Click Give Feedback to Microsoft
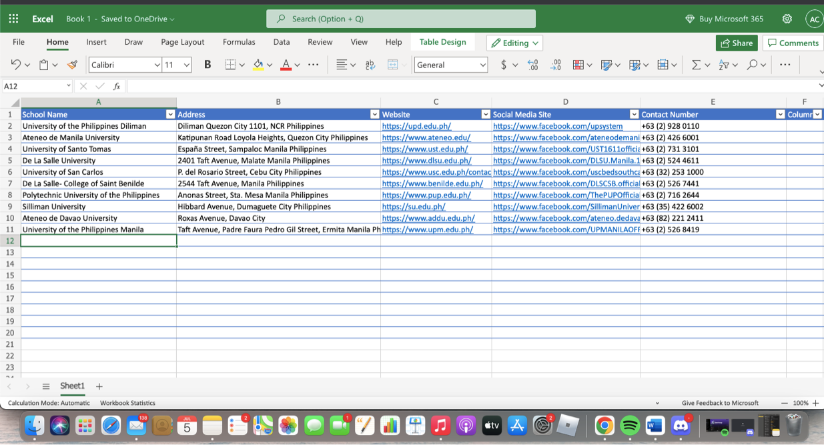The width and height of the screenshot is (824, 445). pyautogui.click(x=720, y=403)
